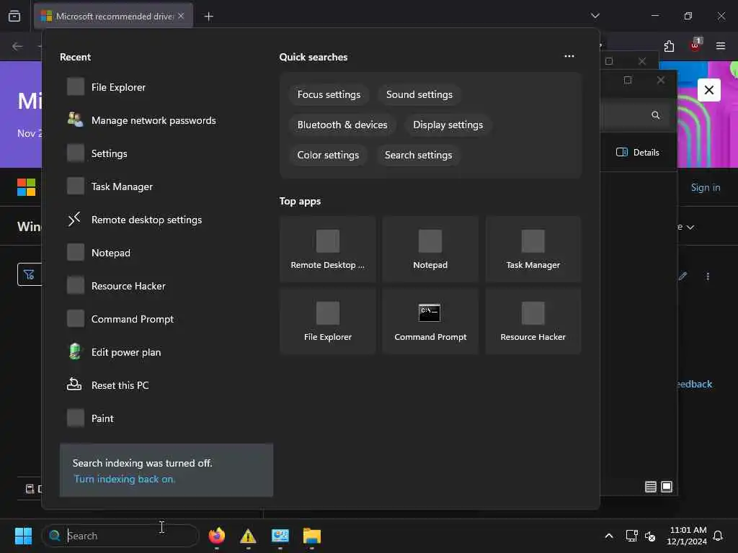Open File Explorer from Recent list

166,87
